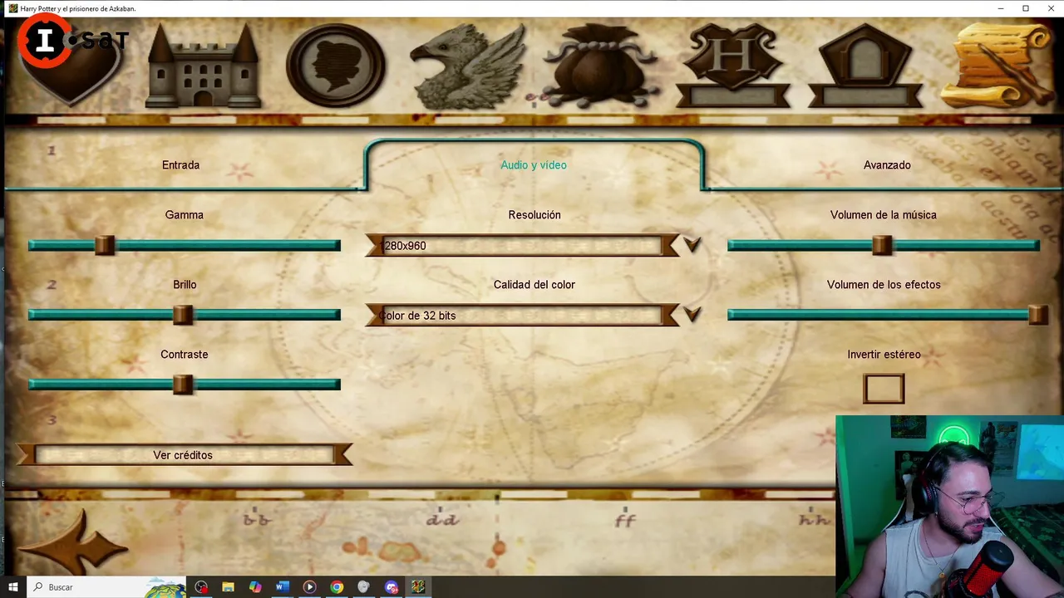The width and height of the screenshot is (1064, 598).
Task: Select the Harry Potter game taskbar icon
Action: coord(418,587)
